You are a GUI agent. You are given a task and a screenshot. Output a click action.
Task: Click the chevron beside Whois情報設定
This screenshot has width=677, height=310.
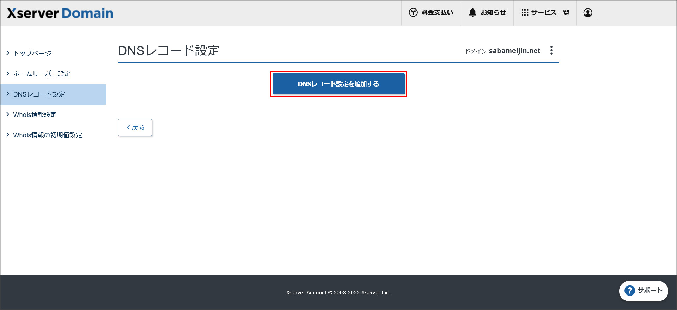tap(8, 114)
